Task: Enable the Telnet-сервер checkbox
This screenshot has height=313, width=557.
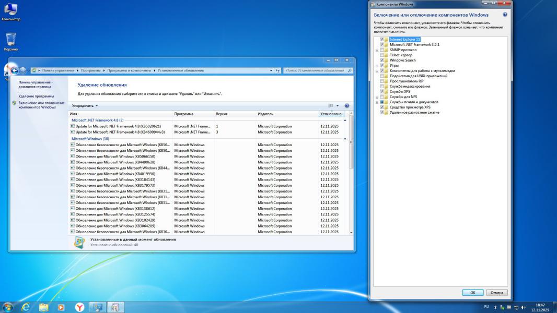Action: click(x=382, y=55)
